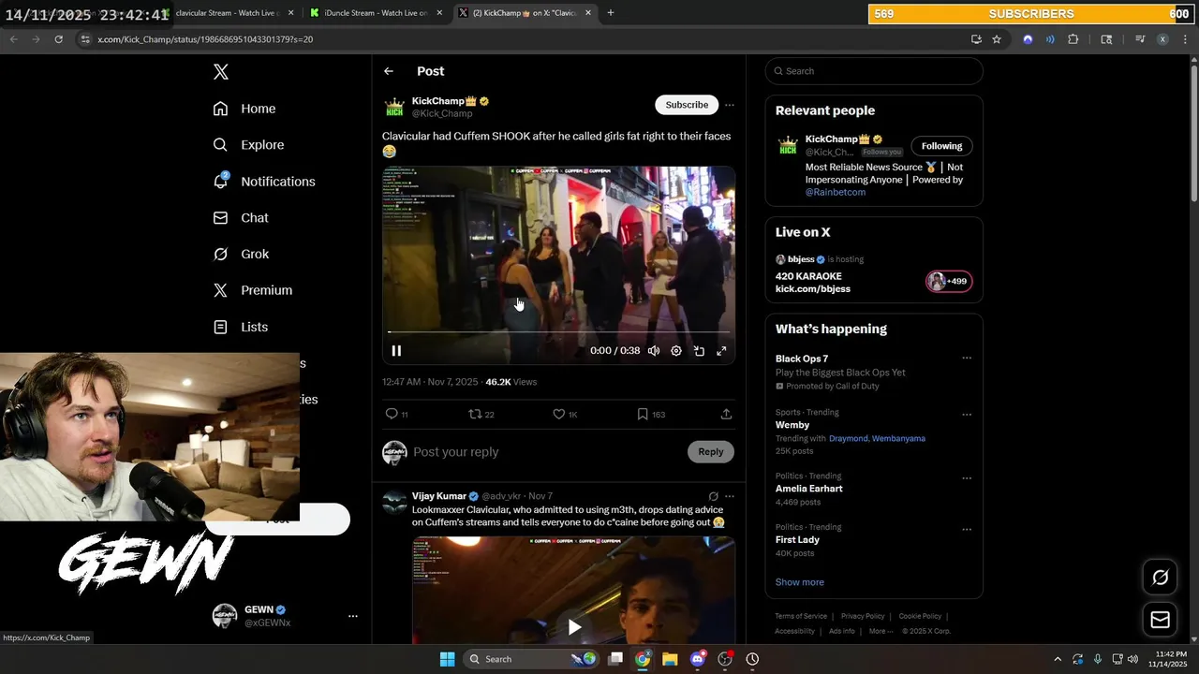Open floating Grok button
Screen dimensions: 1199x674
pos(1160,578)
